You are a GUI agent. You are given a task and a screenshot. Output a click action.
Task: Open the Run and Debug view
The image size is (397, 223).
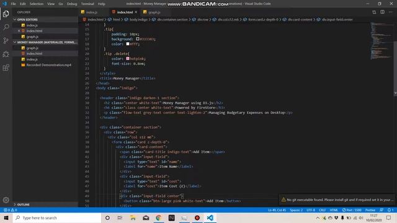coord(6,54)
